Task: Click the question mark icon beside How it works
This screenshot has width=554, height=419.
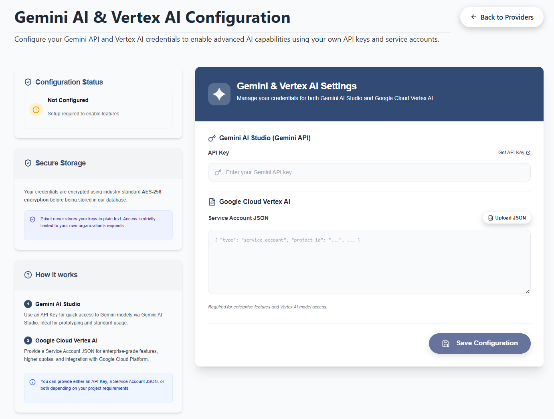Action: coord(28,275)
